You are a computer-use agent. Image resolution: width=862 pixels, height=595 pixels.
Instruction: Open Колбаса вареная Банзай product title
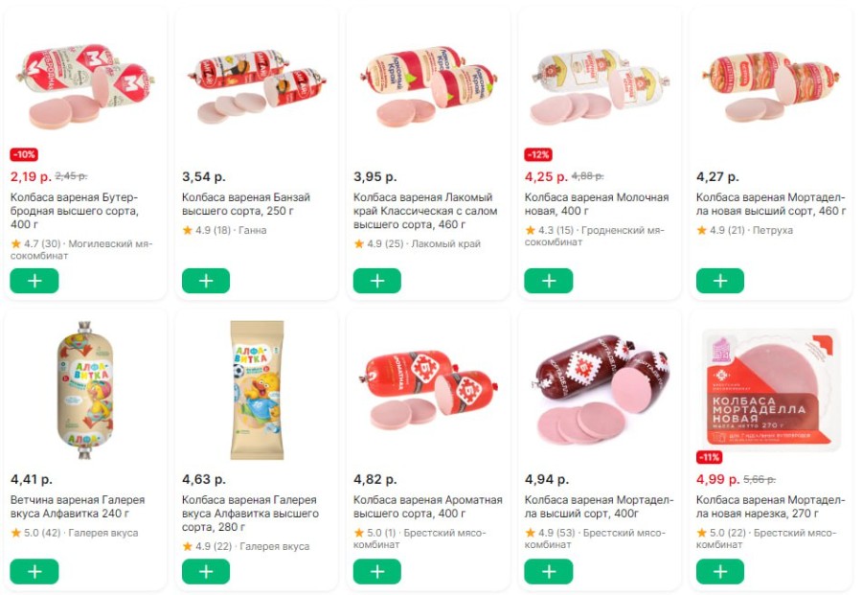pyautogui.click(x=246, y=204)
